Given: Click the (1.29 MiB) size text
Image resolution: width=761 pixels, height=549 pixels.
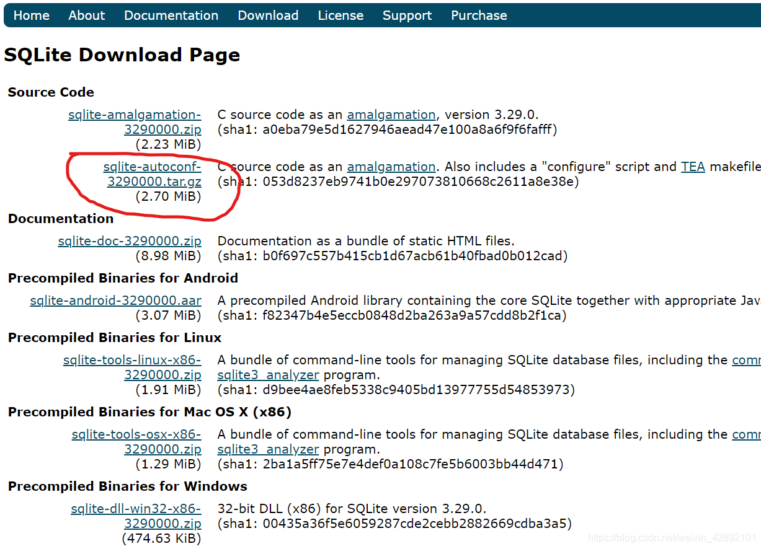Looking at the screenshot, I should (169, 464).
